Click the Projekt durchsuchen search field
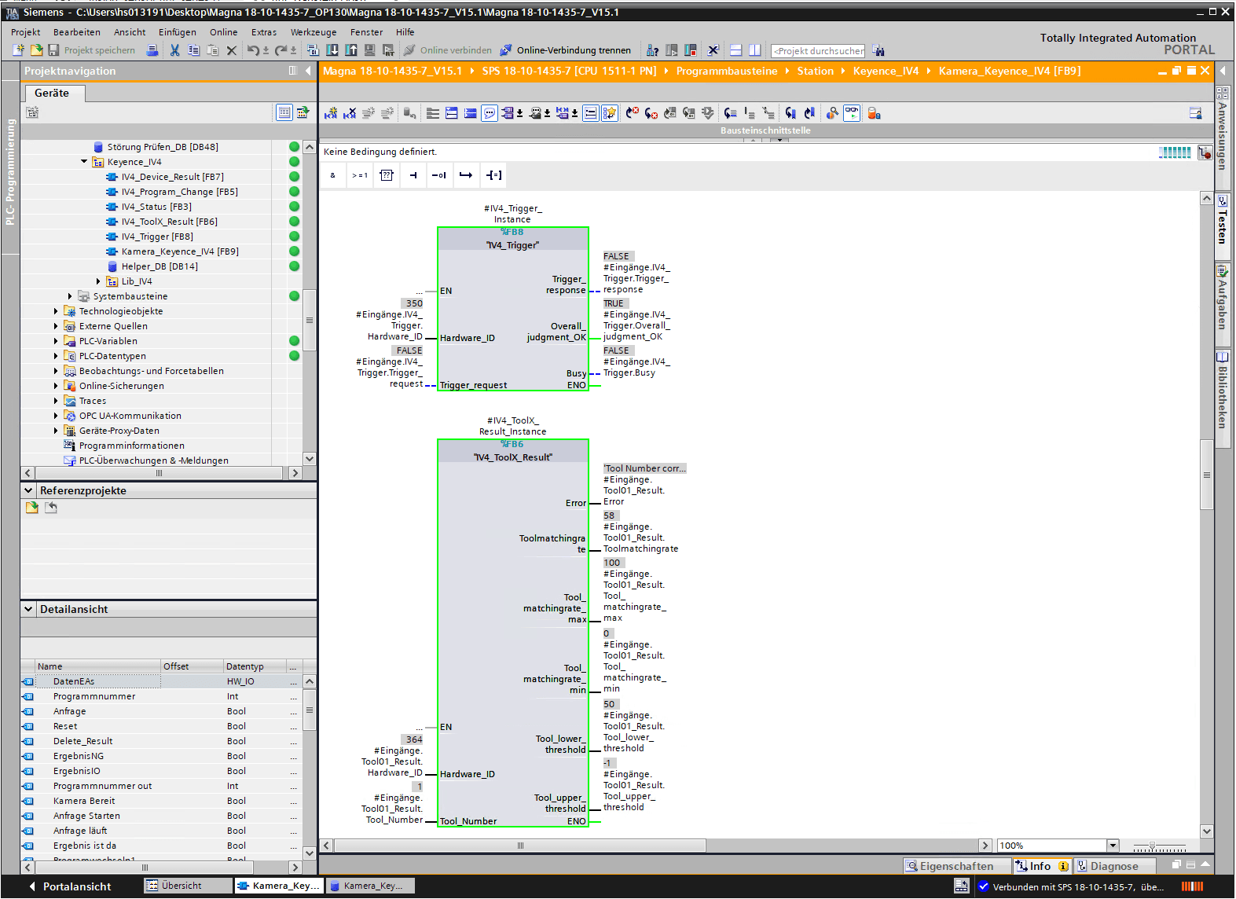 (x=818, y=51)
